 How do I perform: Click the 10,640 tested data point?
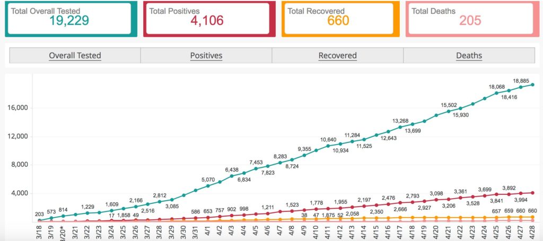(x=328, y=146)
